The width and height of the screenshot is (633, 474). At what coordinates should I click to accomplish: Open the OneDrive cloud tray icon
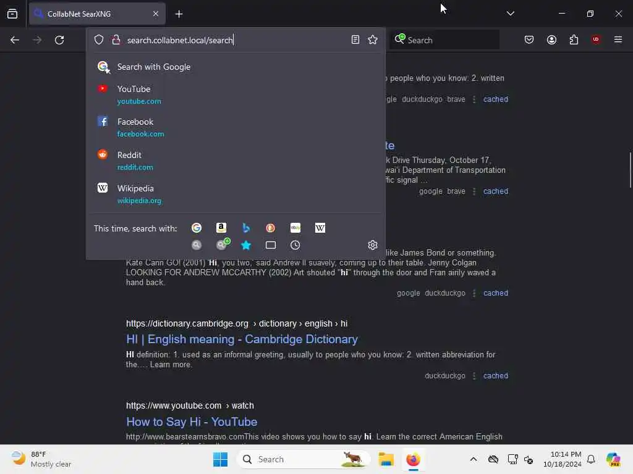(x=493, y=459)
